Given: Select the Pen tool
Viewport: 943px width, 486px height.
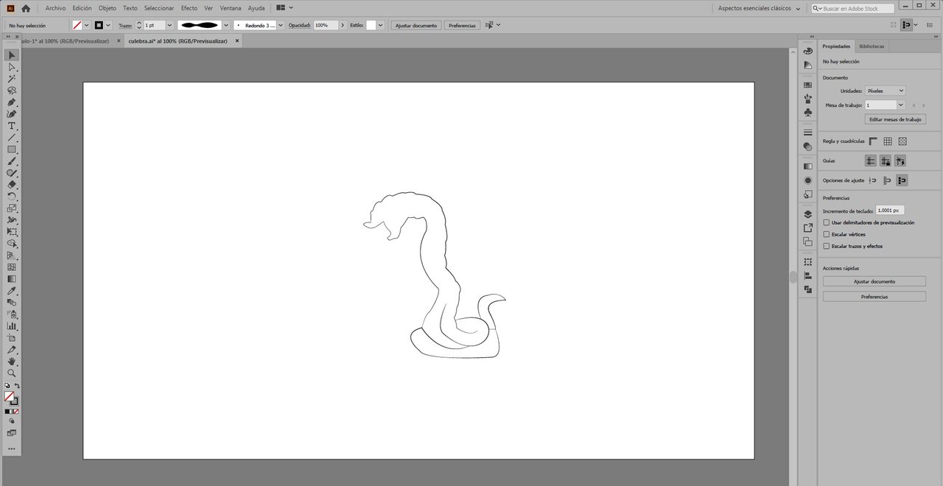Looking at the screenshot, I should [12, 102].
